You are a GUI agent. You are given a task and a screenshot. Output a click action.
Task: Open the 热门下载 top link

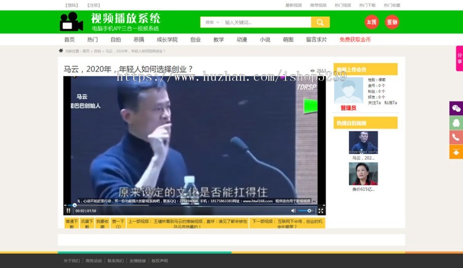click(x=367, y=5)
